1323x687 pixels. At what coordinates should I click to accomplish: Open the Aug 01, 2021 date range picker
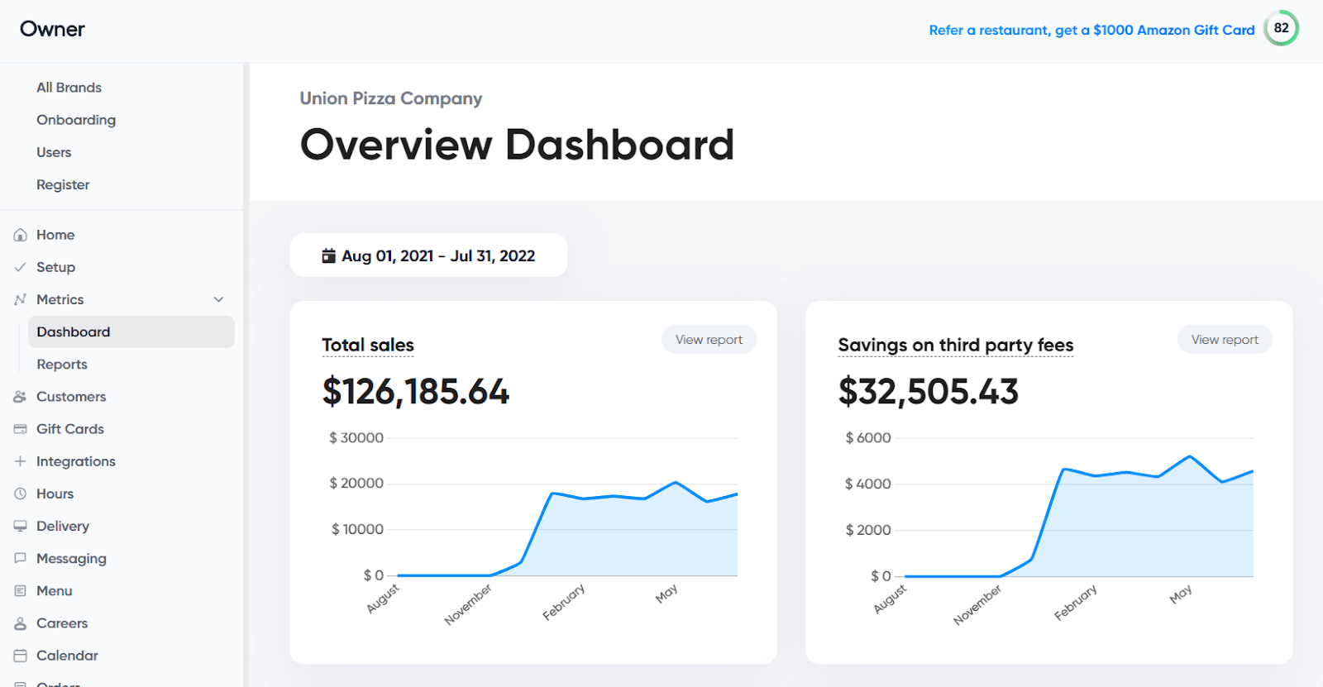[x=428, y=255]
